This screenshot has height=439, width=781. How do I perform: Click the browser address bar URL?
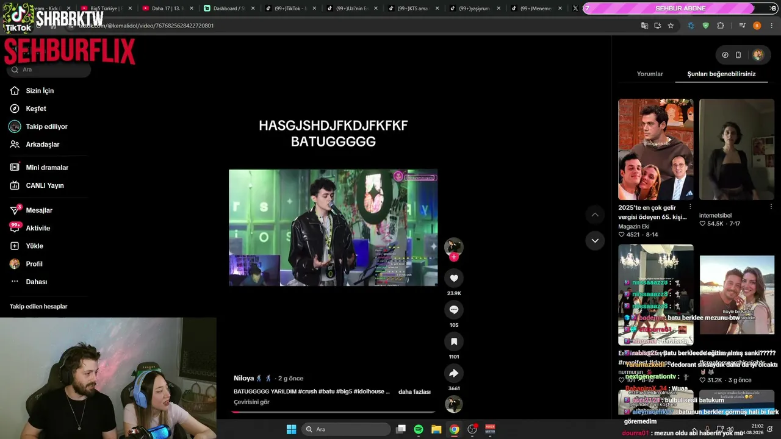click(x=146, y=26)
